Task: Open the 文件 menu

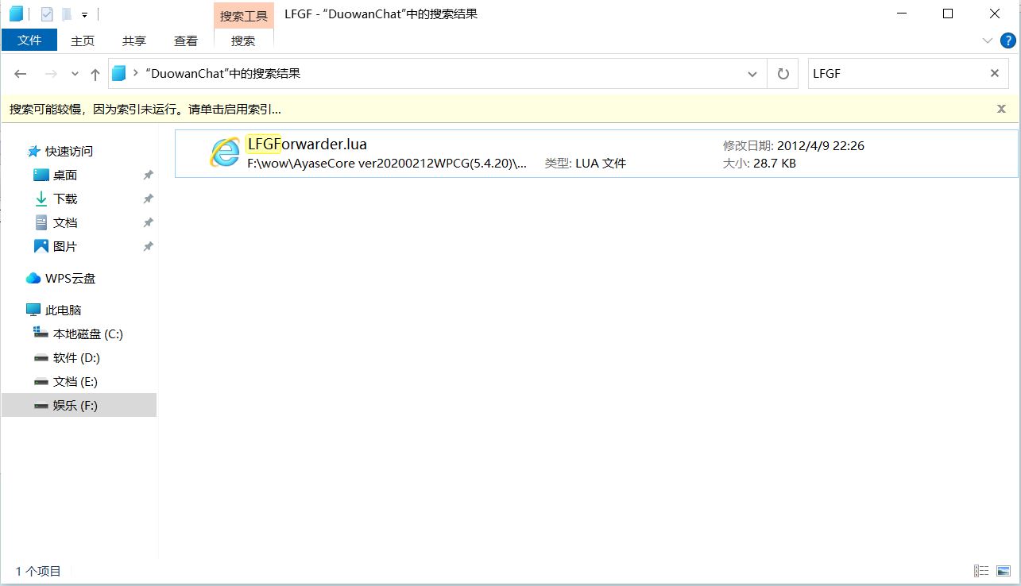Action: tap(29, 40)
